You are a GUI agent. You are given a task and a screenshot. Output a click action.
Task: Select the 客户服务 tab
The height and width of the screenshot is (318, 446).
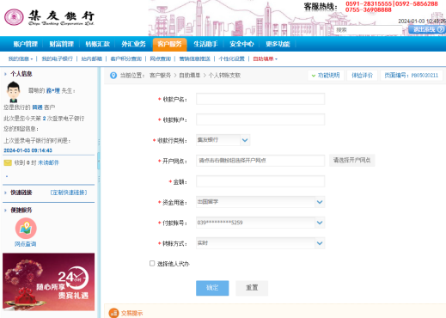(169, 45)
